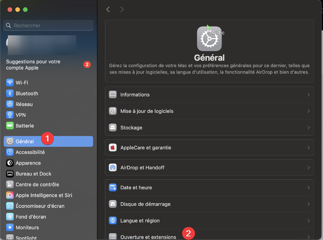Image resolution: width=323 pixels, height=240 pixels.
Task: Click the Apple Intelligence et Siri icon
Action: tap(10, 195)
